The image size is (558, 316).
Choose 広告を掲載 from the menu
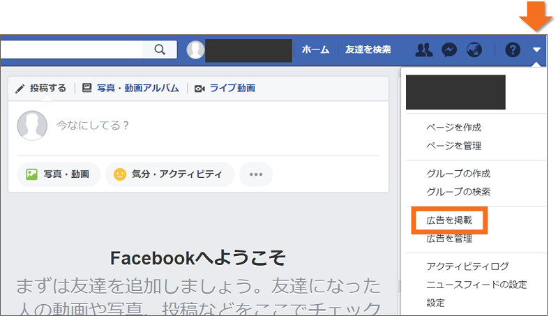click(449, 220)
